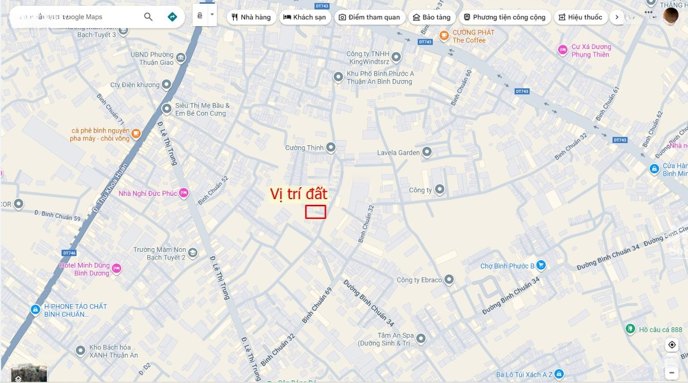The image size is (688, 383).
Task: Click the Chợ Bình Phước B shopping pin
Action: coord(541,265)
